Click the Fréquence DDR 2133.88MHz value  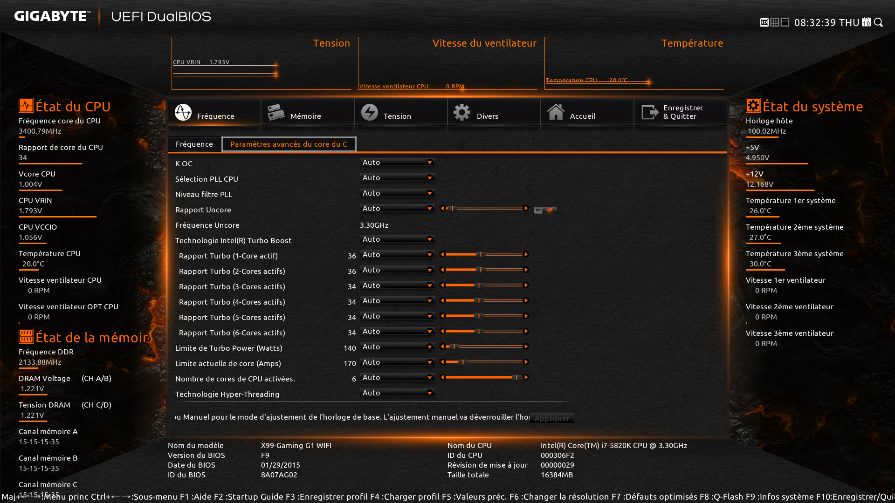pos(40,362)
